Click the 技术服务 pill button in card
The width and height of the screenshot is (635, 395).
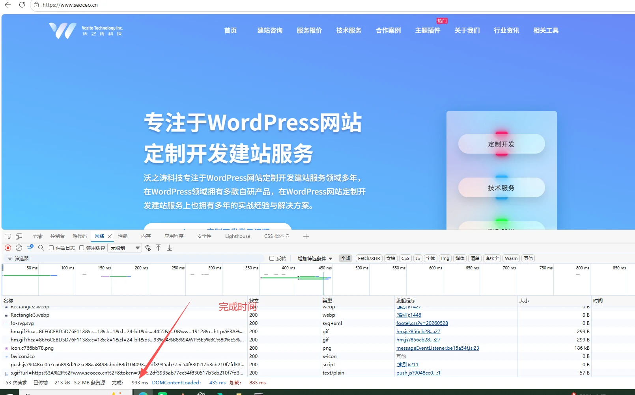tap(501, 188)
